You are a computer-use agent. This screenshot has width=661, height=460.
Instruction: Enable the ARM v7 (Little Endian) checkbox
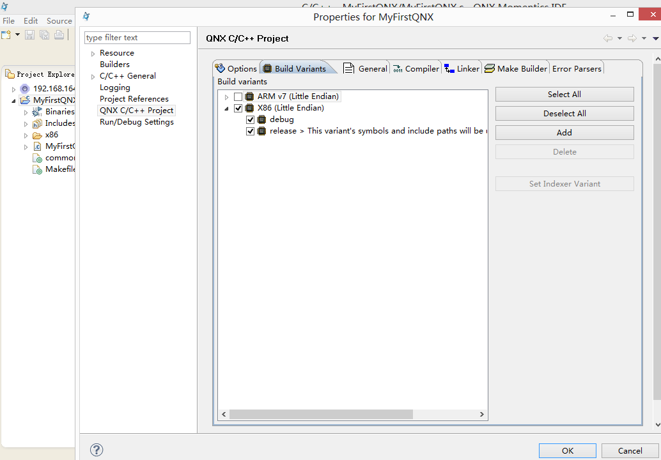pyautogui.click(x=238, y=97)
